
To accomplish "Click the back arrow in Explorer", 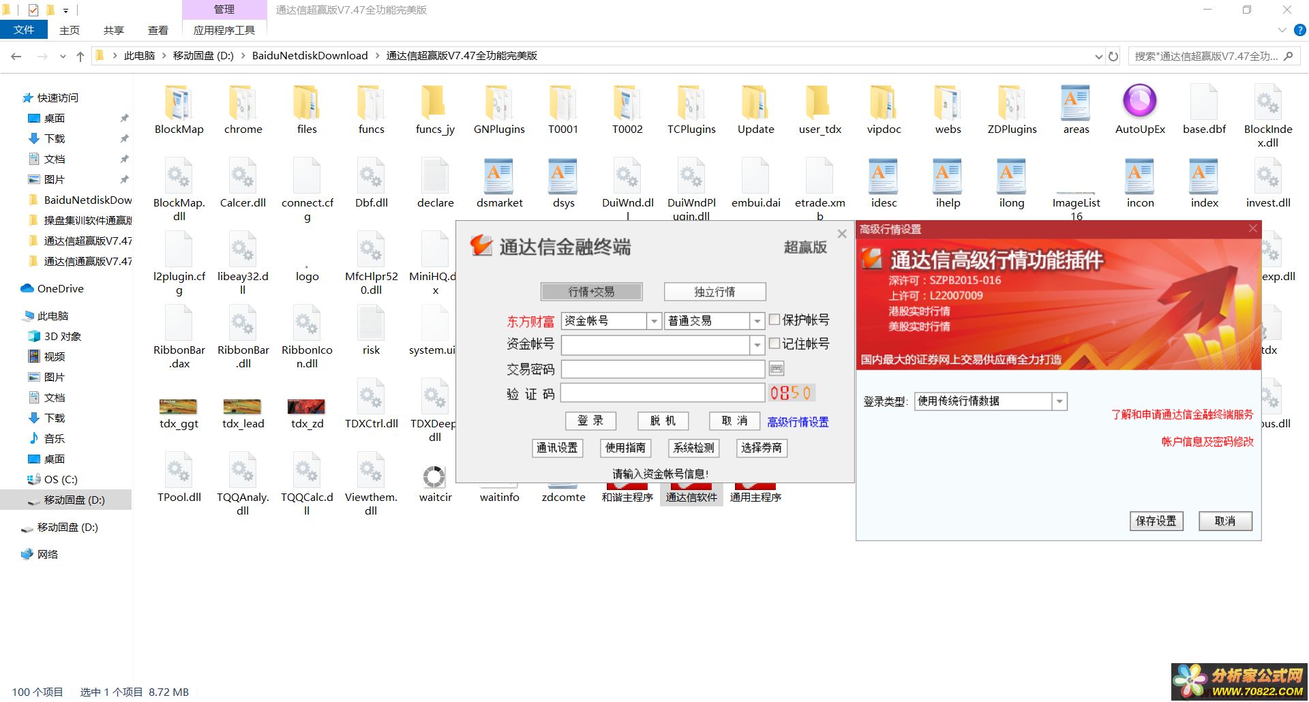I will coord(16,57).
